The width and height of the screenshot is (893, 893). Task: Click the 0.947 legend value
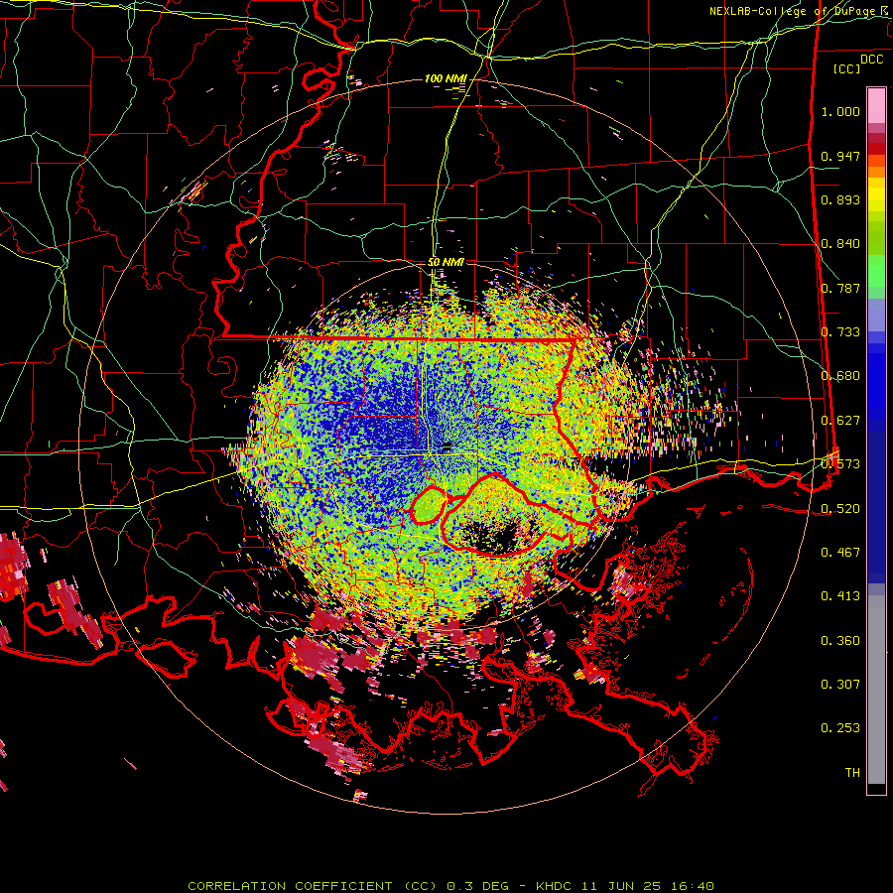tap(840, 156)
